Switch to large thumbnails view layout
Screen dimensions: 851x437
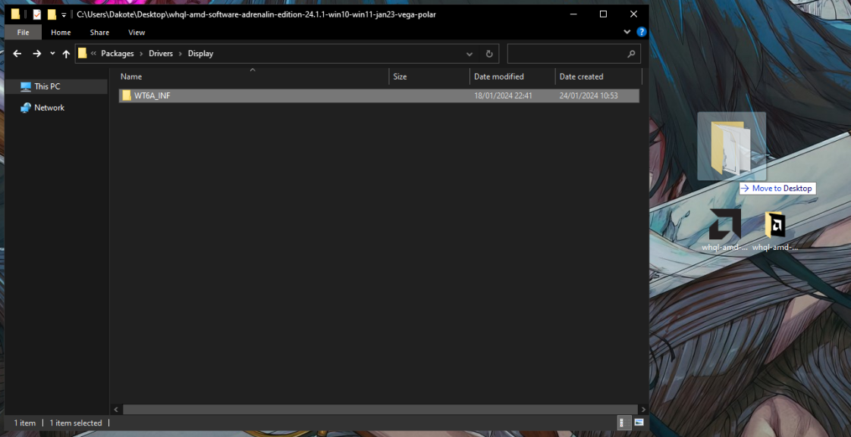(x=639, y=423)
